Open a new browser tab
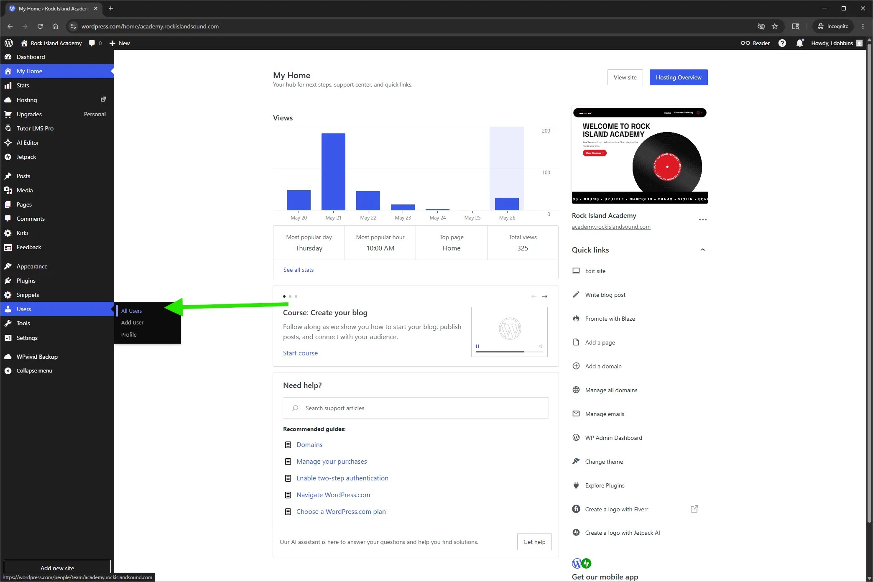The width and height of the screenshot is (873, 582). coord(111,8)
